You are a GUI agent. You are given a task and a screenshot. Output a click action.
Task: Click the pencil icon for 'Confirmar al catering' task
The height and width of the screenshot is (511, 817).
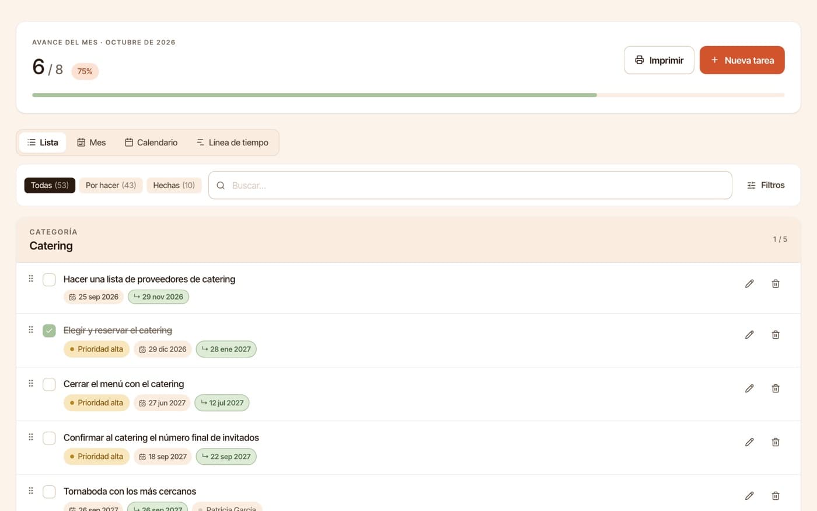click(749, 443)
